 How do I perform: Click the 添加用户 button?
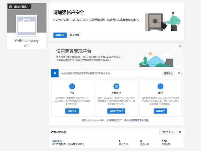click(160, 111)
